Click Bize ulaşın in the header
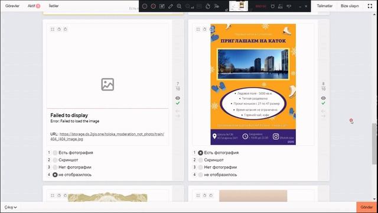378x213 pixels. point(350,6)
